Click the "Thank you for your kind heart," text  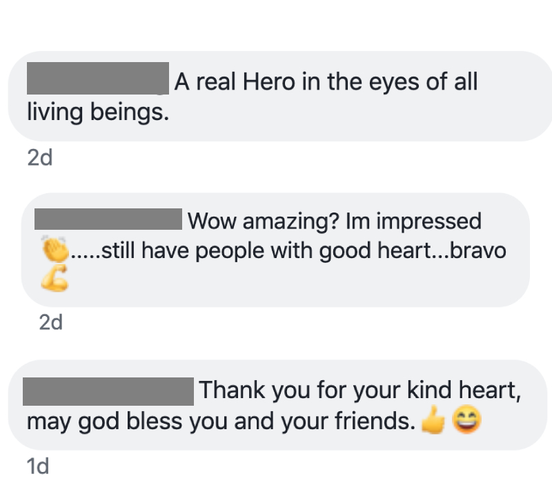(x=359, y=391)
